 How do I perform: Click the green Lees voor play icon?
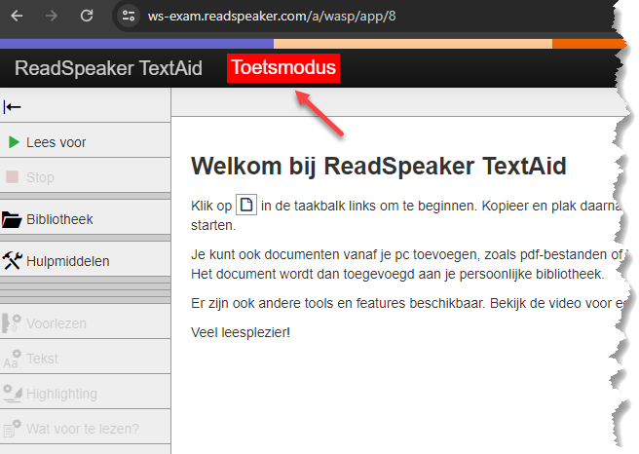coord(14,142)
